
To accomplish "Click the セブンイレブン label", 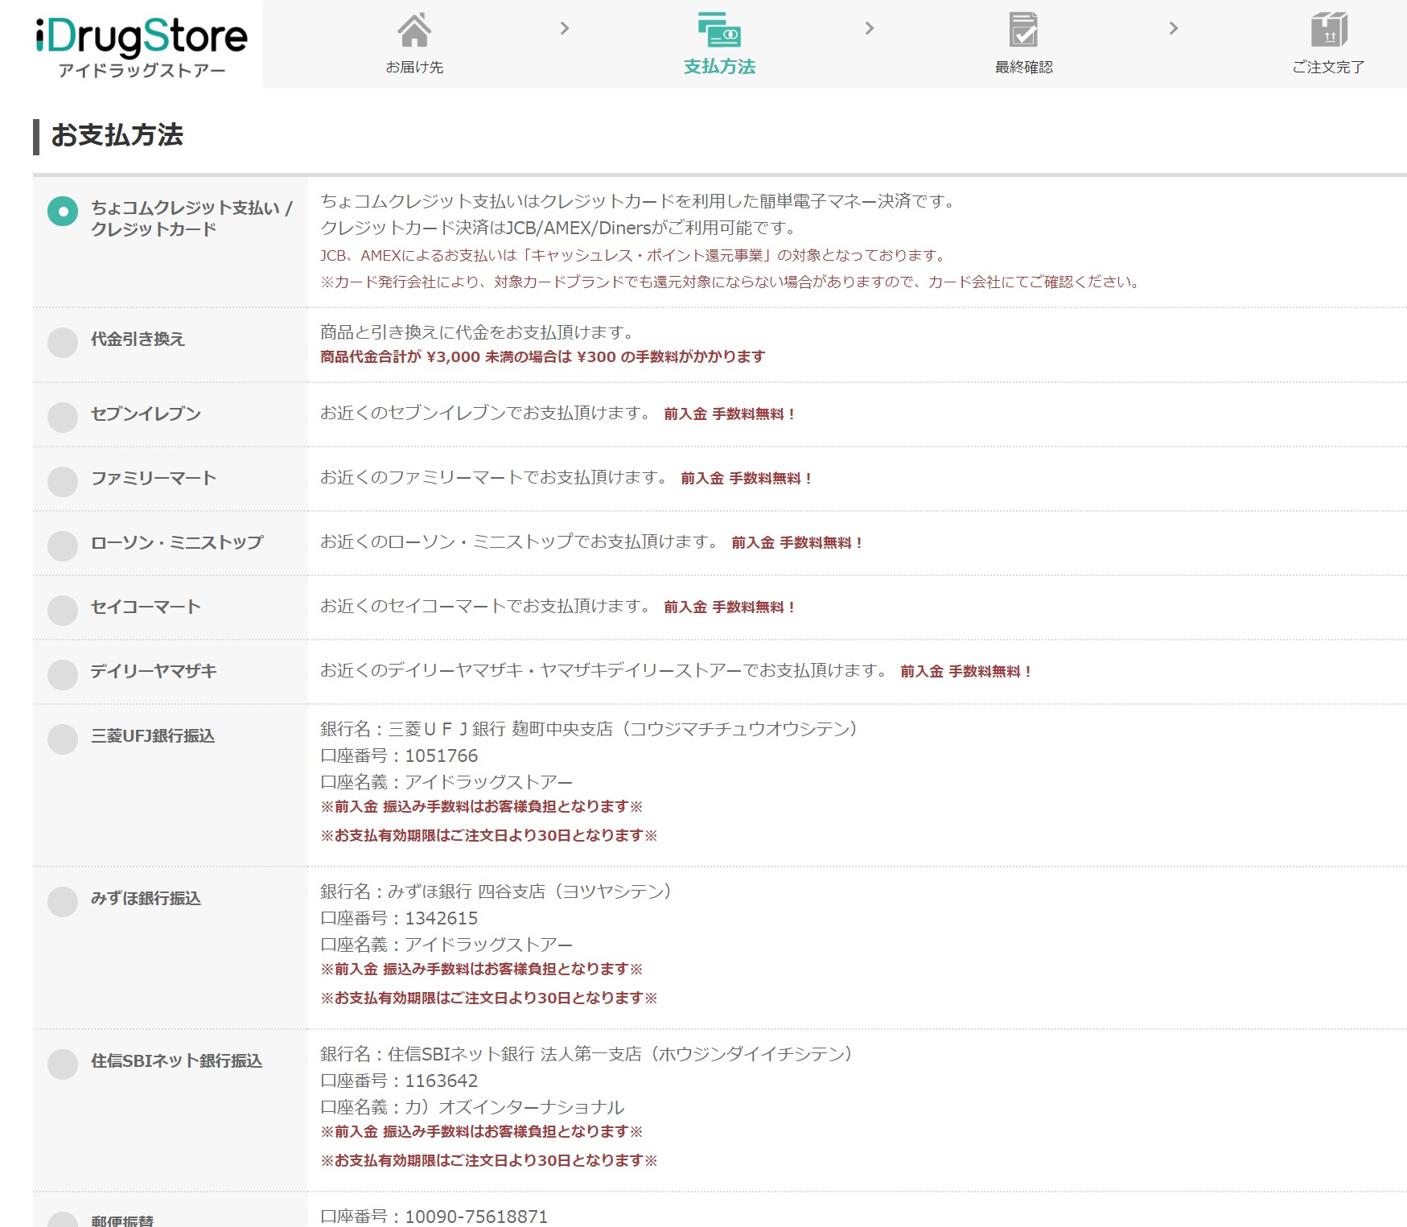I will 146,414.
